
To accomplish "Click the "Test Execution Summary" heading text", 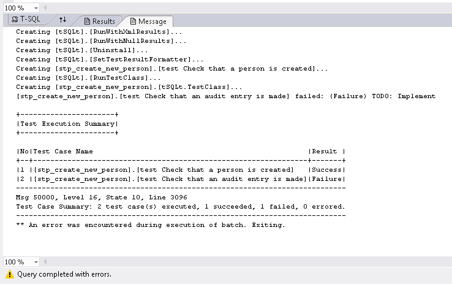I will 67,123.
